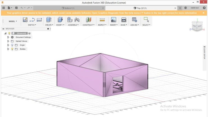Toggle visibility bulb of Bodies folder
Image resolution: width=208 pixels, height=117 pixels.
[x=12, y=49]
